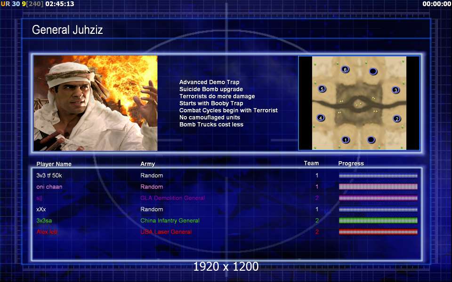452x282 pixels.
Task: Click "Random" army in xXx row
Action: click(x=152, y=209)
